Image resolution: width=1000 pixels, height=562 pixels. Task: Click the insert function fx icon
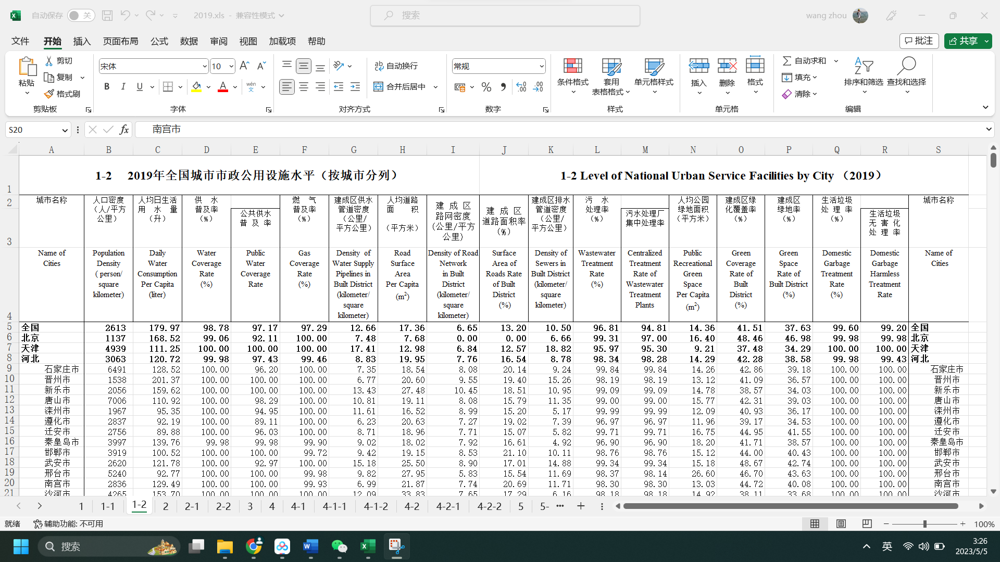pos(124,130)
